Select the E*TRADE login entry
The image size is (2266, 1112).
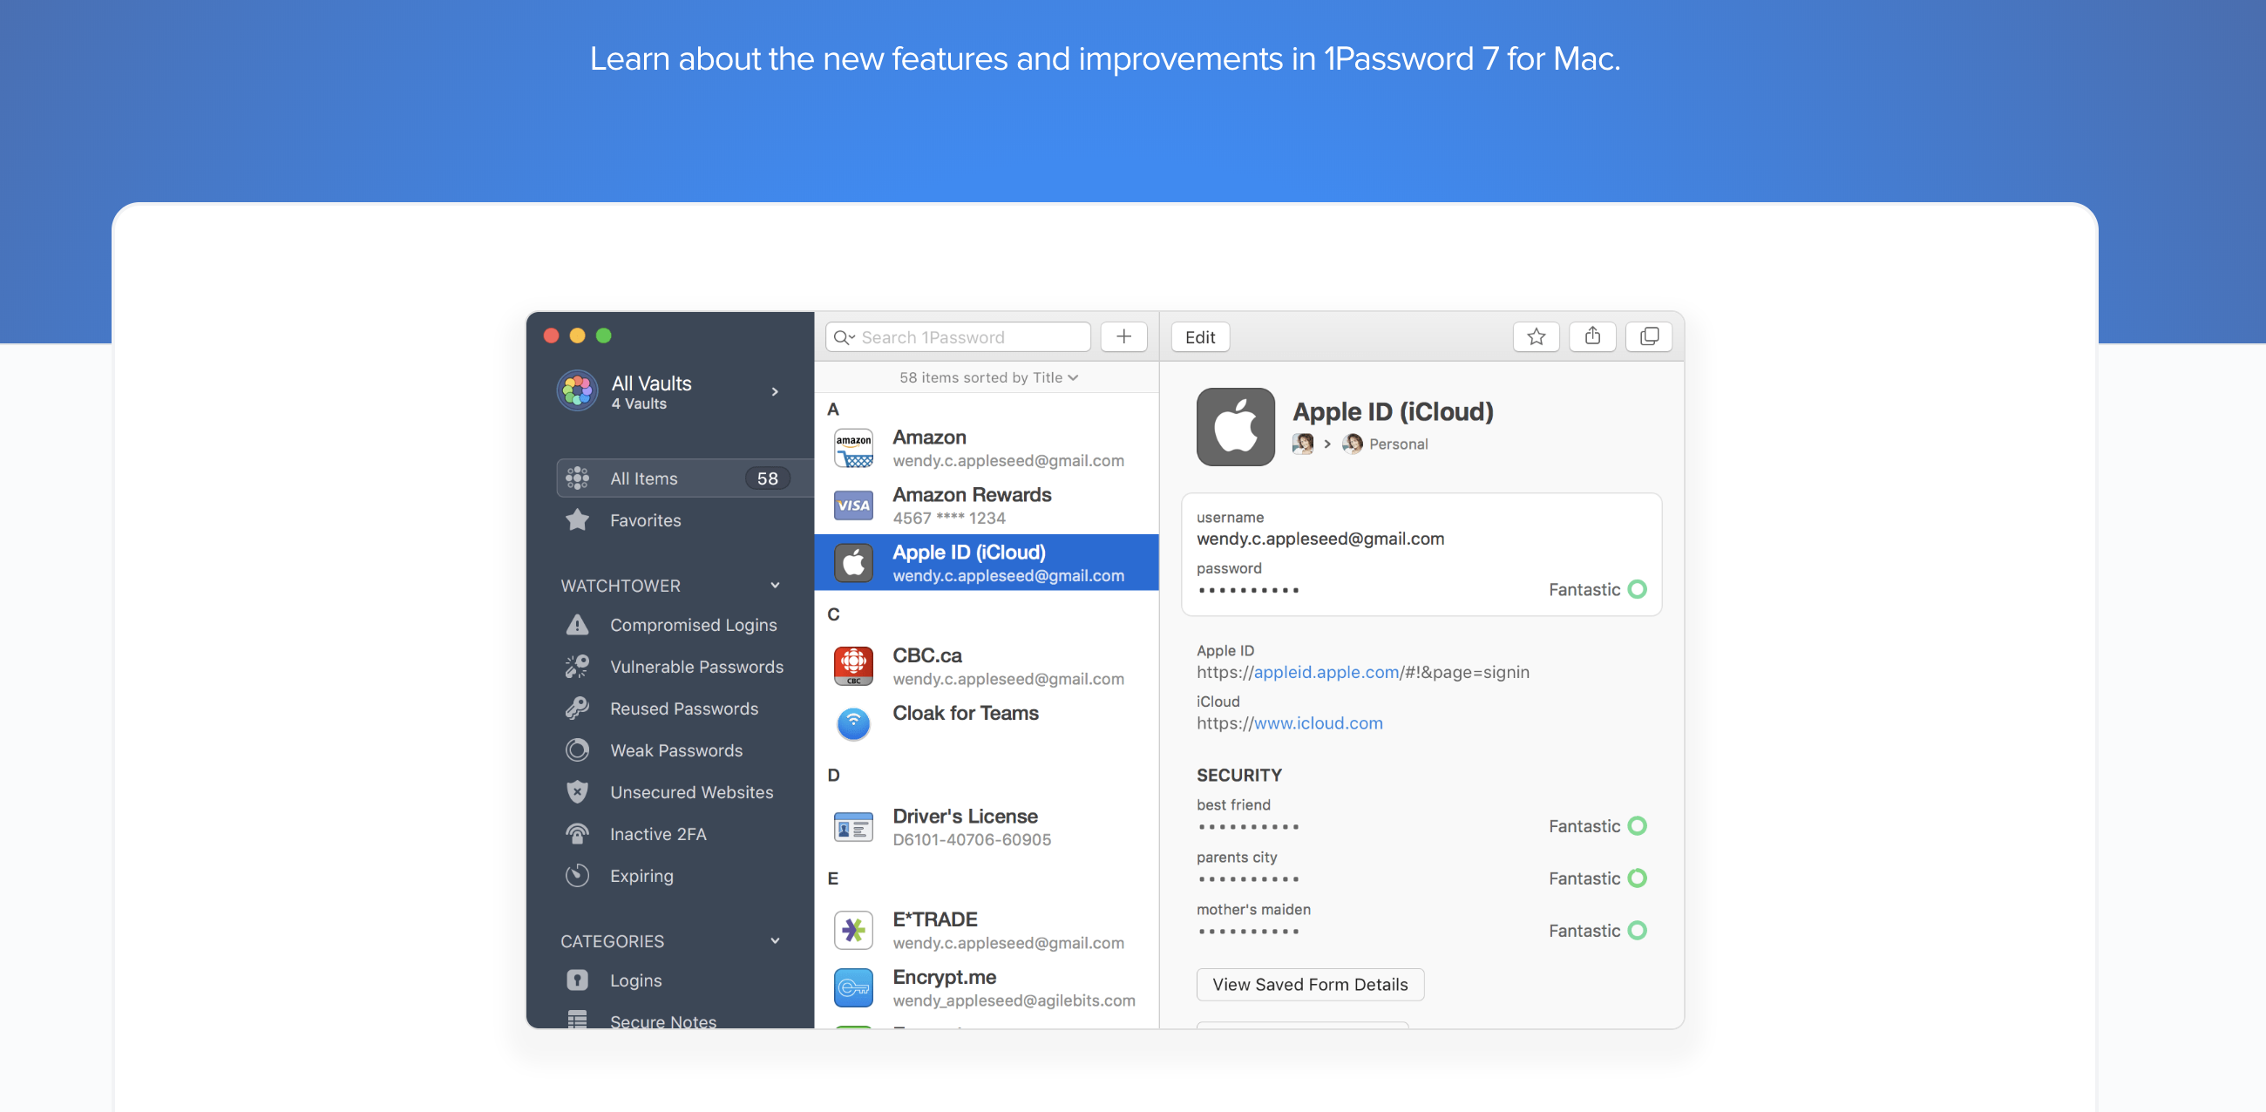point(986,931)
